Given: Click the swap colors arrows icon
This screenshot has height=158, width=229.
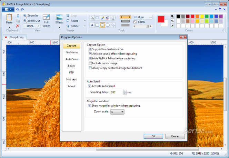Looking at the screenshot, I should coord(172,21).
